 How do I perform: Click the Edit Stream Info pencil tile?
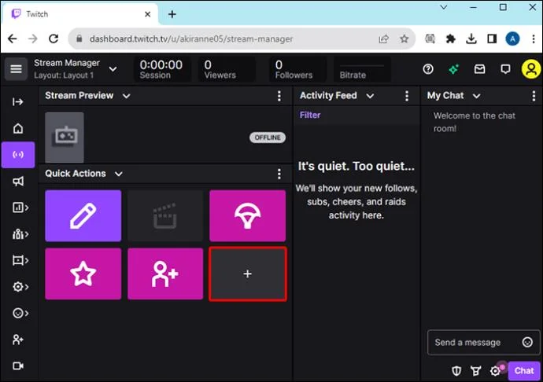point(83,215)
